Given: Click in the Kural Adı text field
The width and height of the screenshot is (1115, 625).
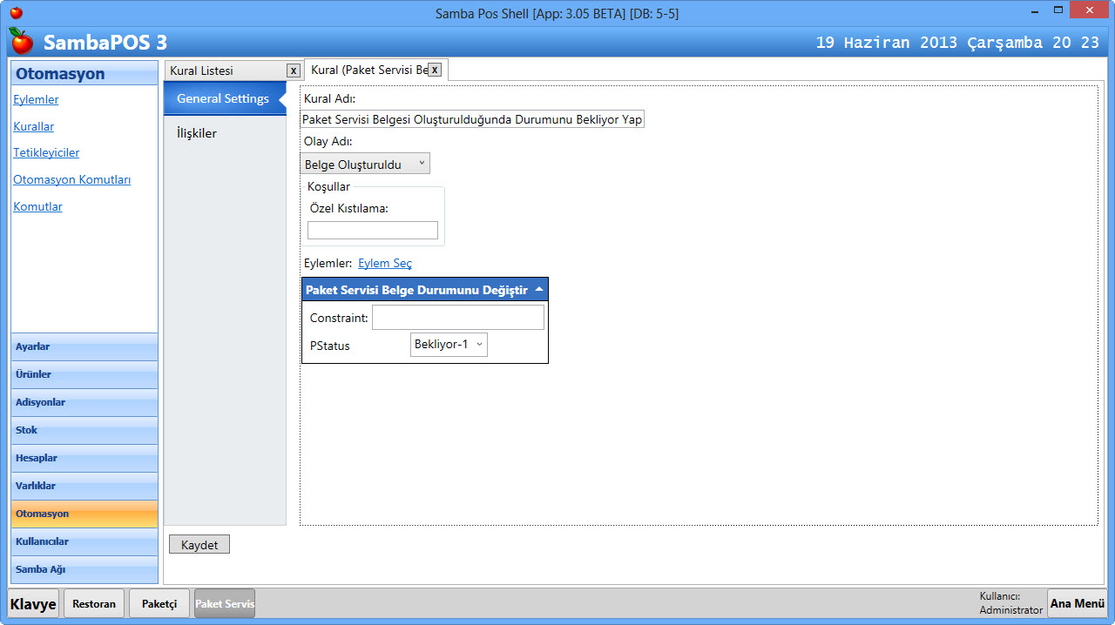Looking at the screenshot, I should (x=471, y=119).
